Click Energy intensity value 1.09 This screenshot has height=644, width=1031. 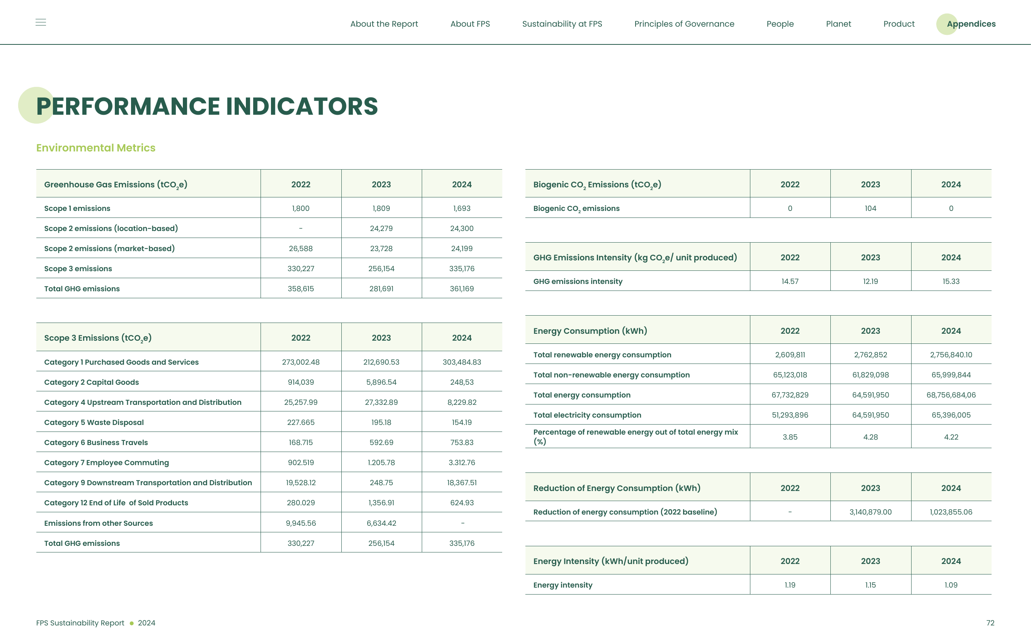coord(951,585)
